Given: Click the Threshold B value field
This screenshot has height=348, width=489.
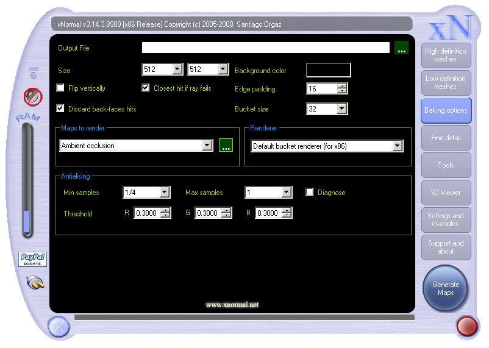Looking at the screenshot, I should [268, 213].
